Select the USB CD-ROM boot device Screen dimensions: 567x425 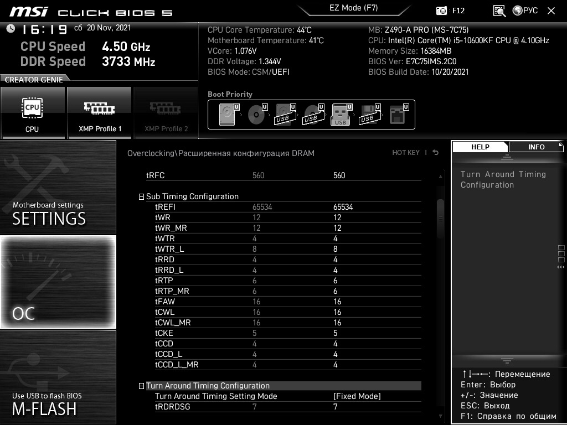313,115
